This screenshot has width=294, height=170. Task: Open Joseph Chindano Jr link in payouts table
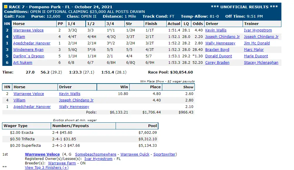[76, 100]
